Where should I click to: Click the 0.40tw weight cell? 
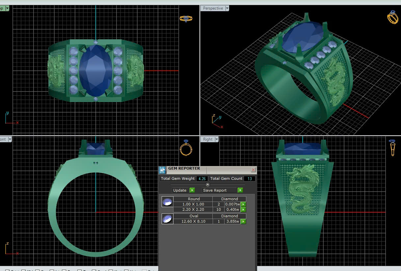pyautogui.click(x=232, y=209)
